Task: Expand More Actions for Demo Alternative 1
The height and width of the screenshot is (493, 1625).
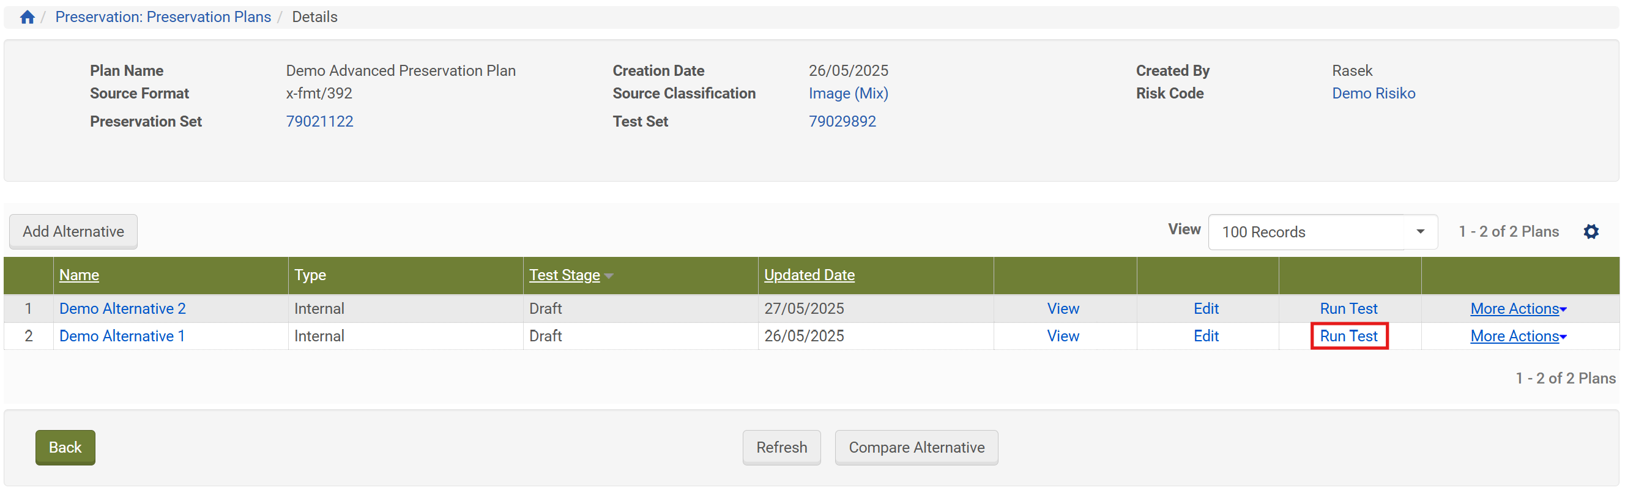Action: pos(1518,336)
